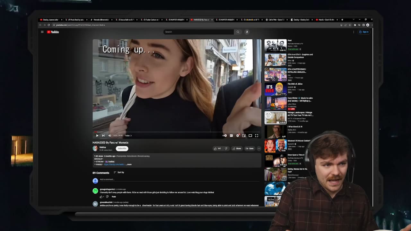Viewport: 411px width, 231px height.
Task: Start voice search with microphone icon
Action: [247, 32]
